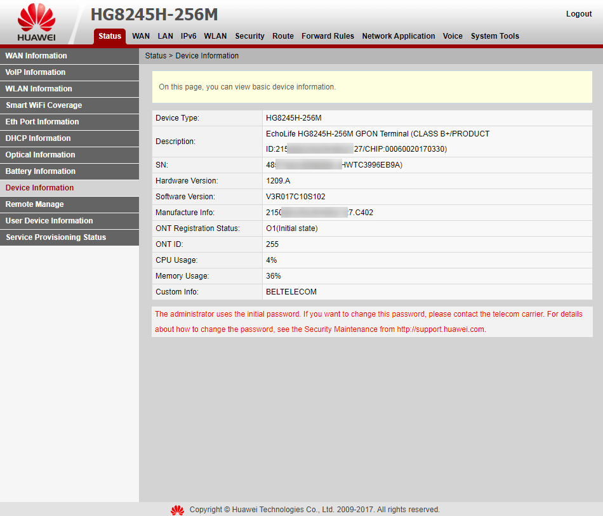603x516 pixels.
Task: Click Logout in the top right corner
Action: (578, 13)
